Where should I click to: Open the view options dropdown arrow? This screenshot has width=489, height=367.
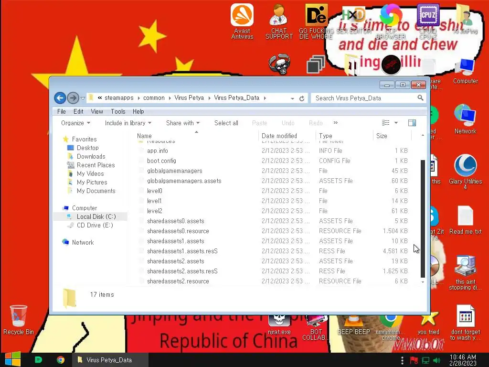(396, 123)
